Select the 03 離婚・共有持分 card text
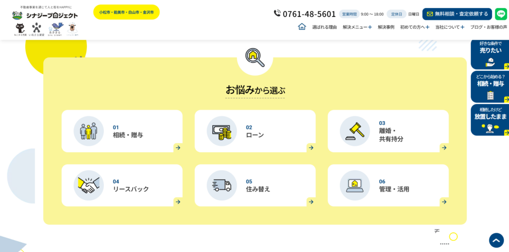 (x=391, y=131)
